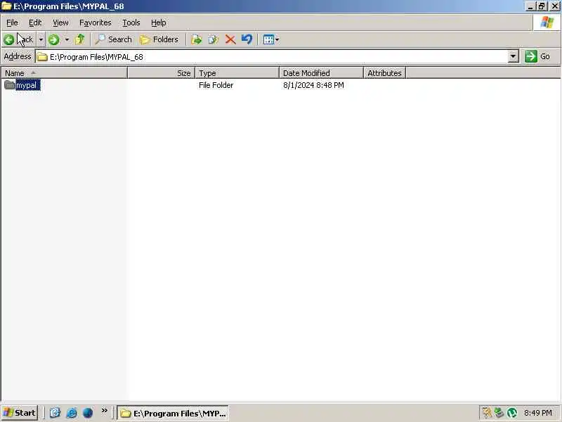Sort by the Date Modified column header

point(322,73)
